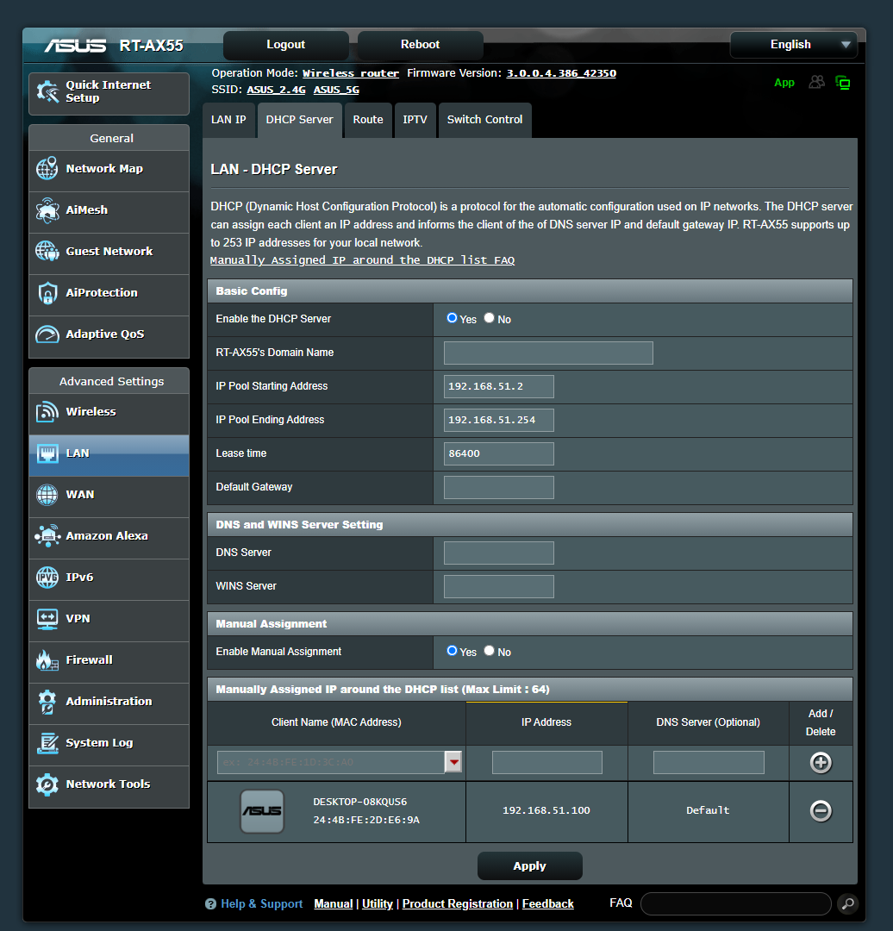Open the Adaptive QoS gauge icon

tap(47, 334)
